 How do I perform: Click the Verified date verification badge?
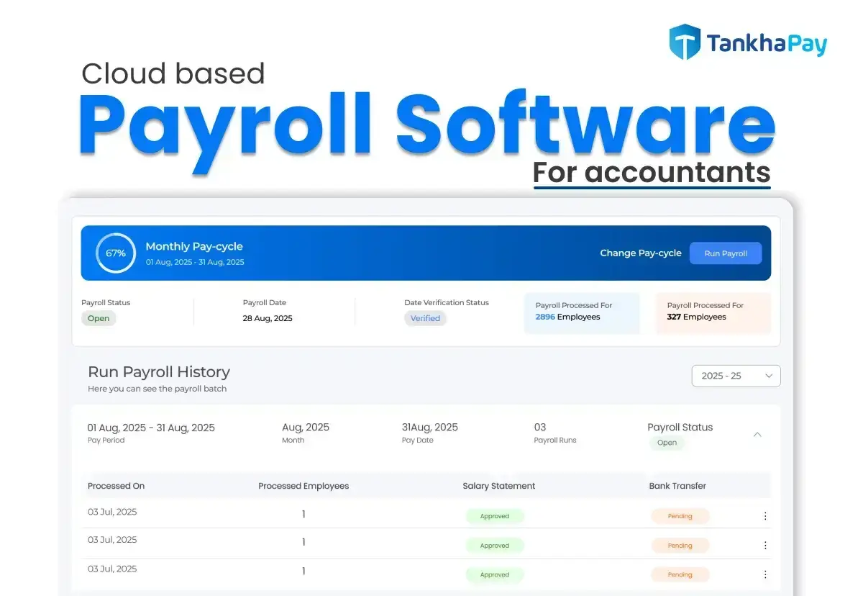pyautogui.click(x=425, y=318)
